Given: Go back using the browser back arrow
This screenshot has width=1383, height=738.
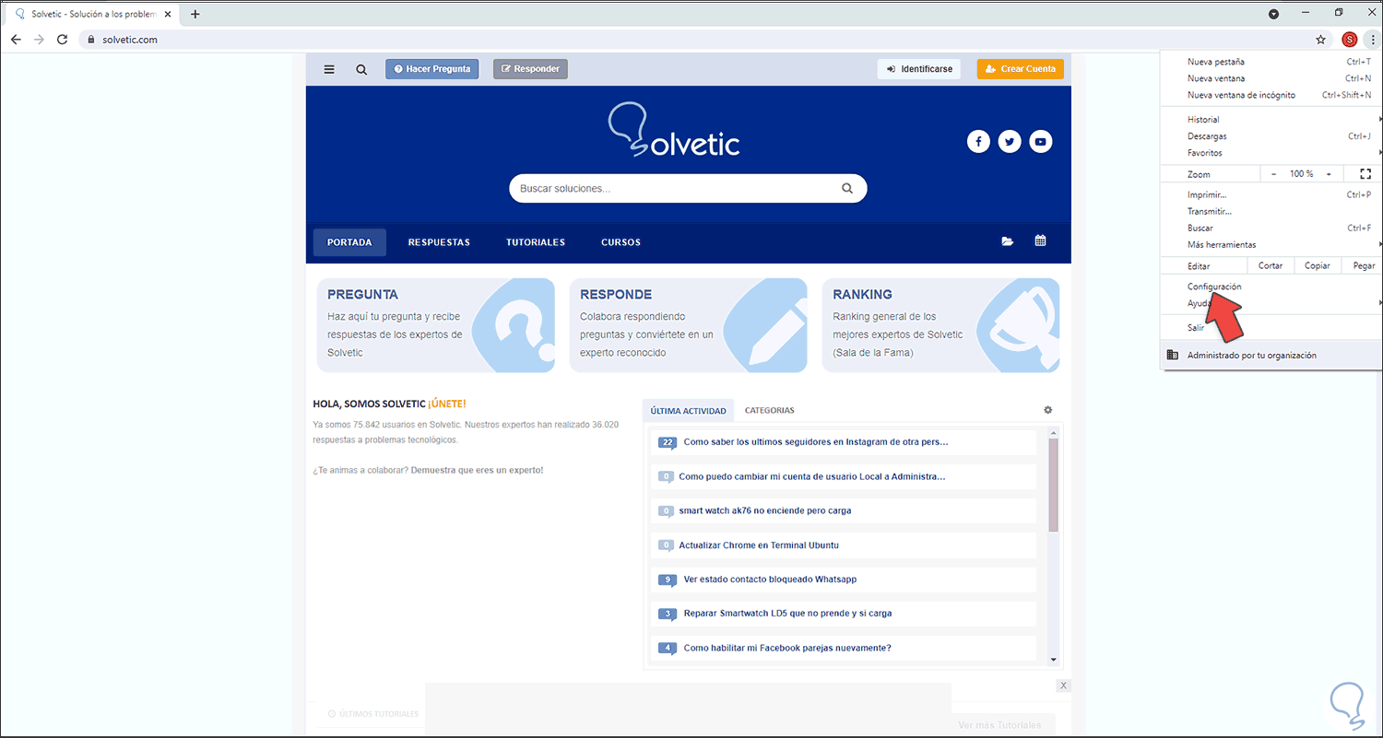Looking at the screenshot, I should (x=16, y=40).
